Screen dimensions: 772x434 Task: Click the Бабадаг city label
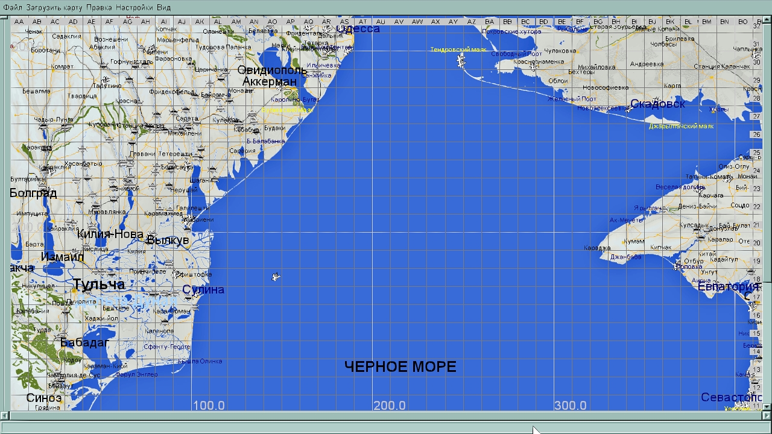tap(84, 343)
